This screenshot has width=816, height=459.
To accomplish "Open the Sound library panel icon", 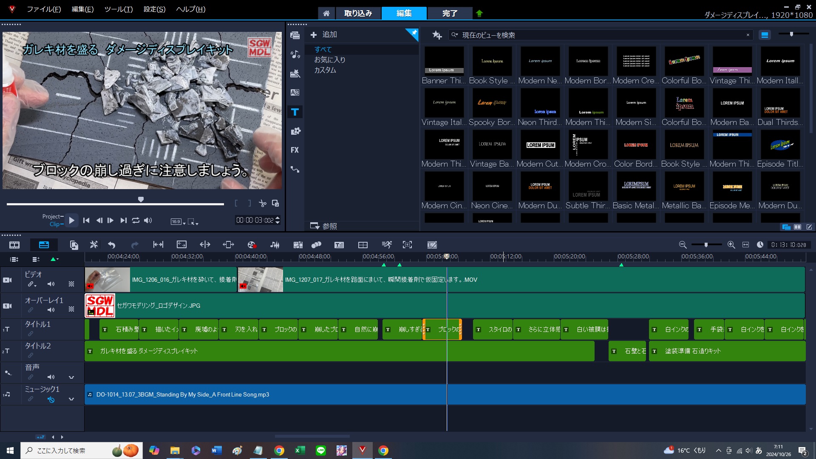I will point(295,54).
